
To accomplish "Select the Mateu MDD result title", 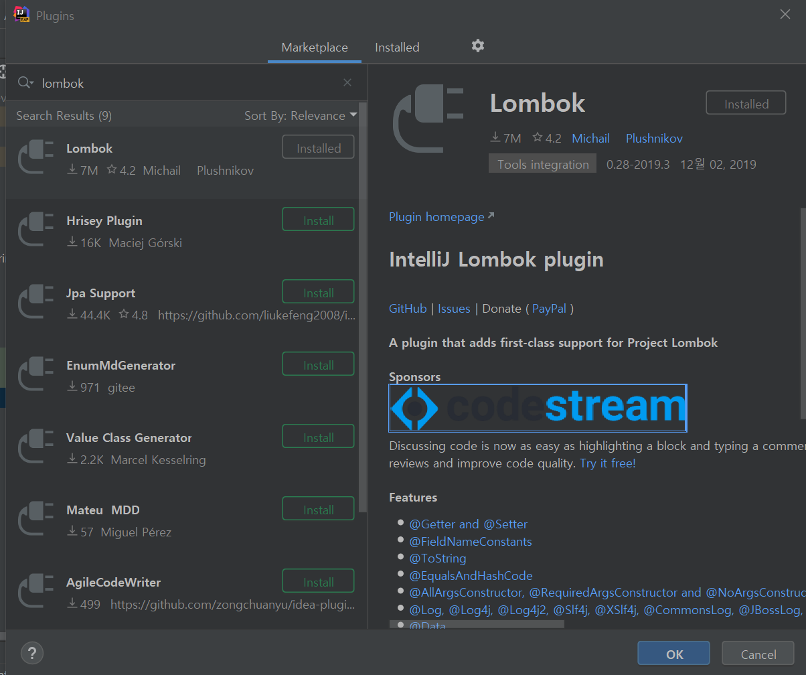I will (103, 510).
